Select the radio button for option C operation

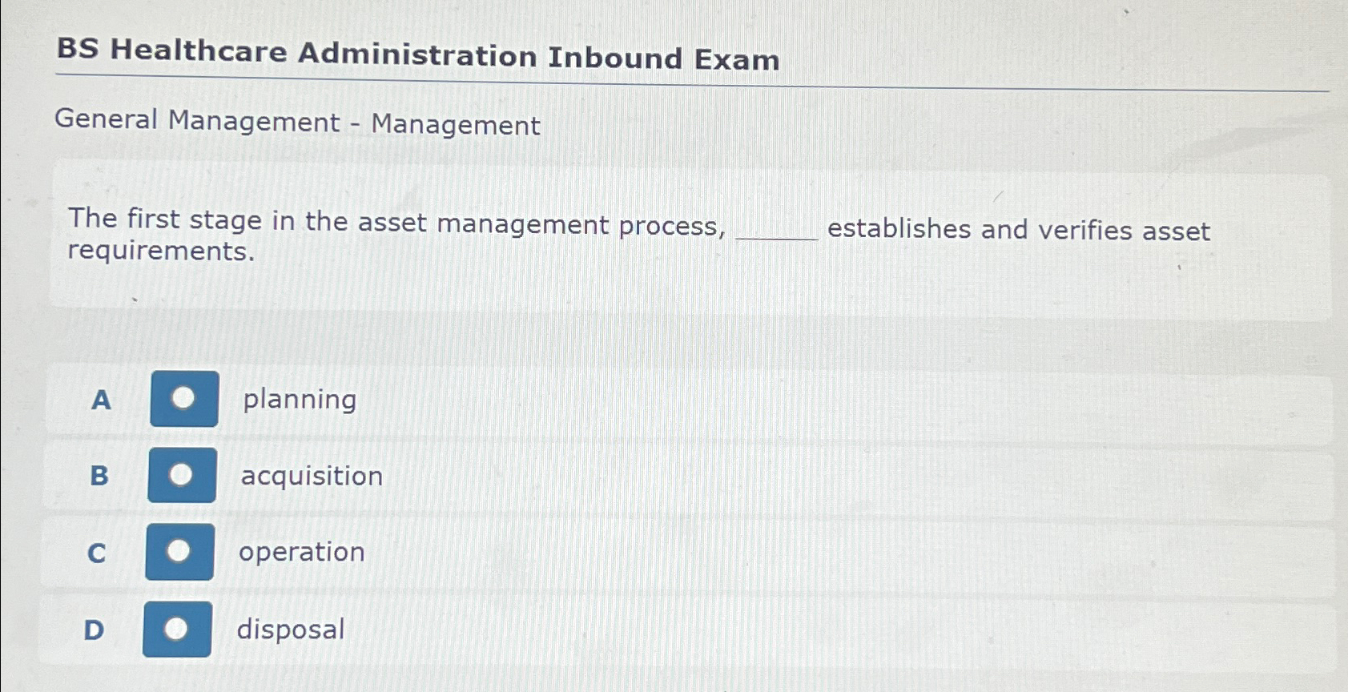[x=178, y=551]
